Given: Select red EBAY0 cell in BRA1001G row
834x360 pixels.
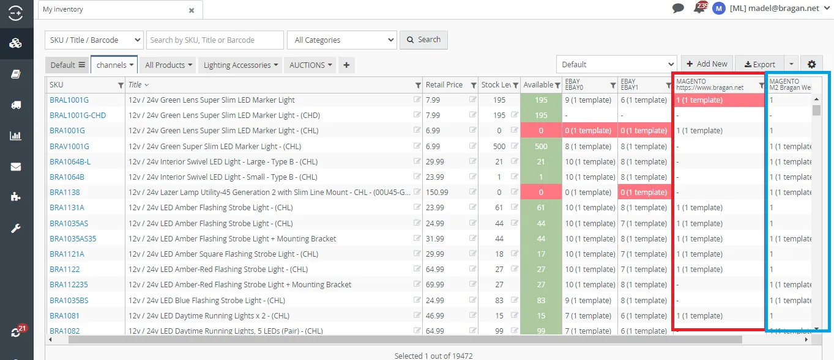Looking at the screenshot, I should tap(590, 130).
